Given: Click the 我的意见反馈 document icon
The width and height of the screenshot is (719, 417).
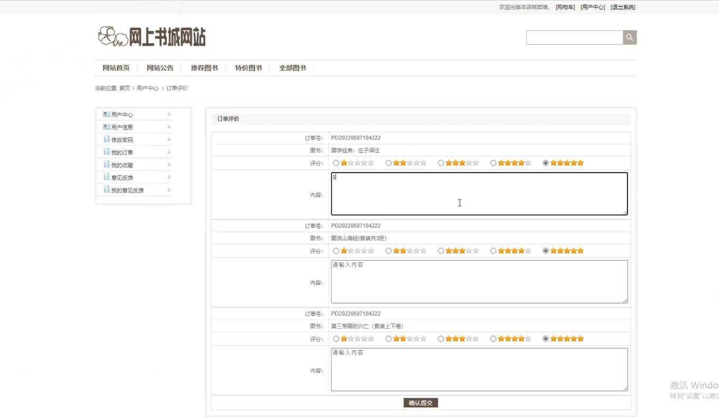Looking at the screenshot, I should tap(107, 190).
